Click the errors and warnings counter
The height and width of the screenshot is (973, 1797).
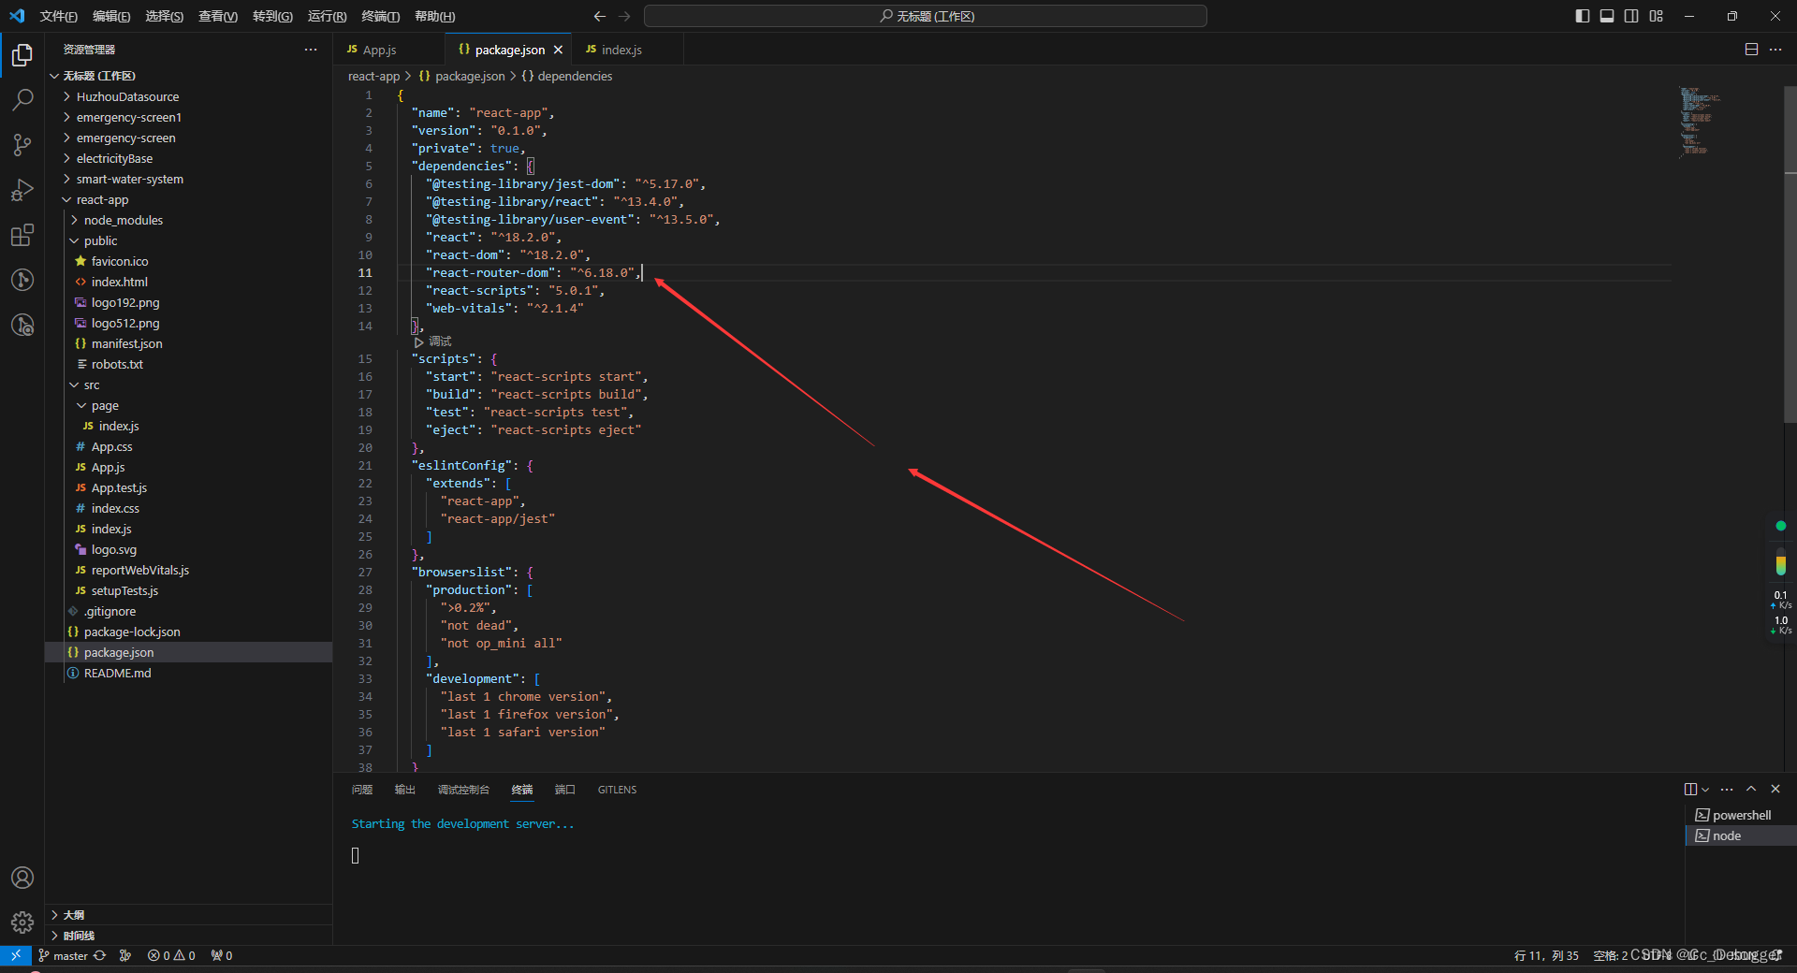coord(171,955)
